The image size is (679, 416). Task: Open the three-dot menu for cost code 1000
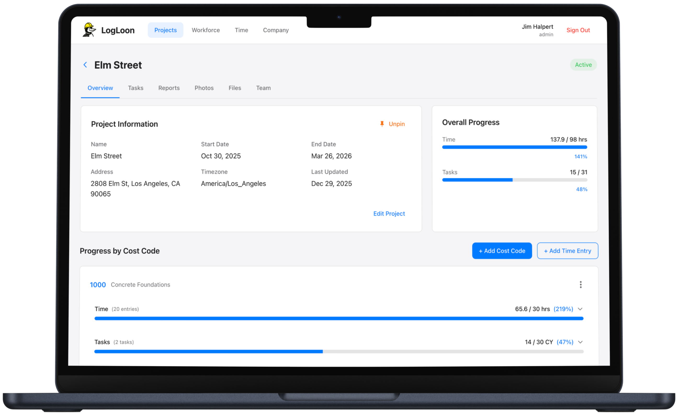(x=581, y=284)
